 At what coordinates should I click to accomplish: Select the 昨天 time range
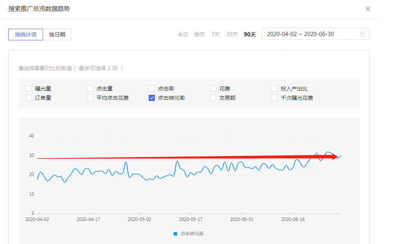coord(200,35)
